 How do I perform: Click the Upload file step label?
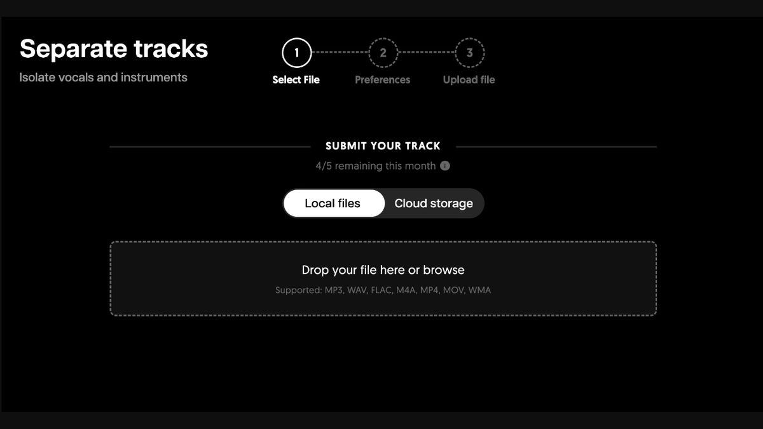(x=468, y=79)
